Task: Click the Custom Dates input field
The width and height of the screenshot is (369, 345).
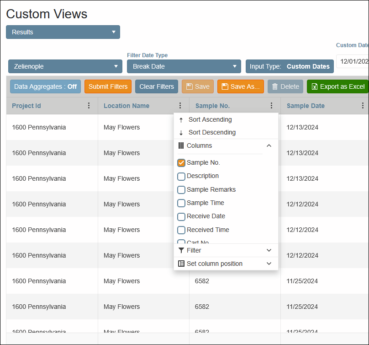Action: (353, 61)
